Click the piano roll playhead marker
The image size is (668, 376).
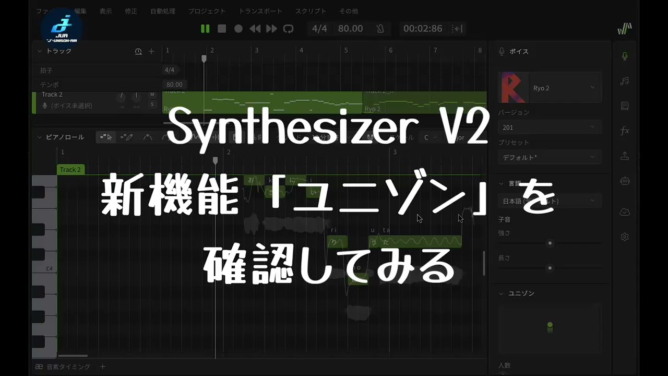click(x=215, y=160)
